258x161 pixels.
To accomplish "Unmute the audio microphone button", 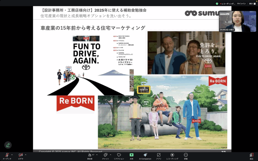I will point(7,156).
